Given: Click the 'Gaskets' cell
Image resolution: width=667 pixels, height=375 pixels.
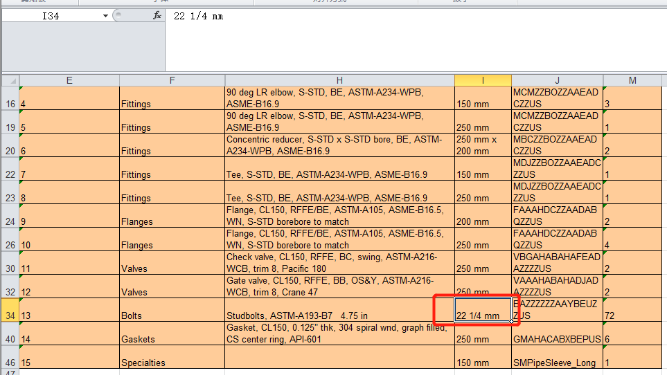Looking at the screenshot, I should coord(172,333).
